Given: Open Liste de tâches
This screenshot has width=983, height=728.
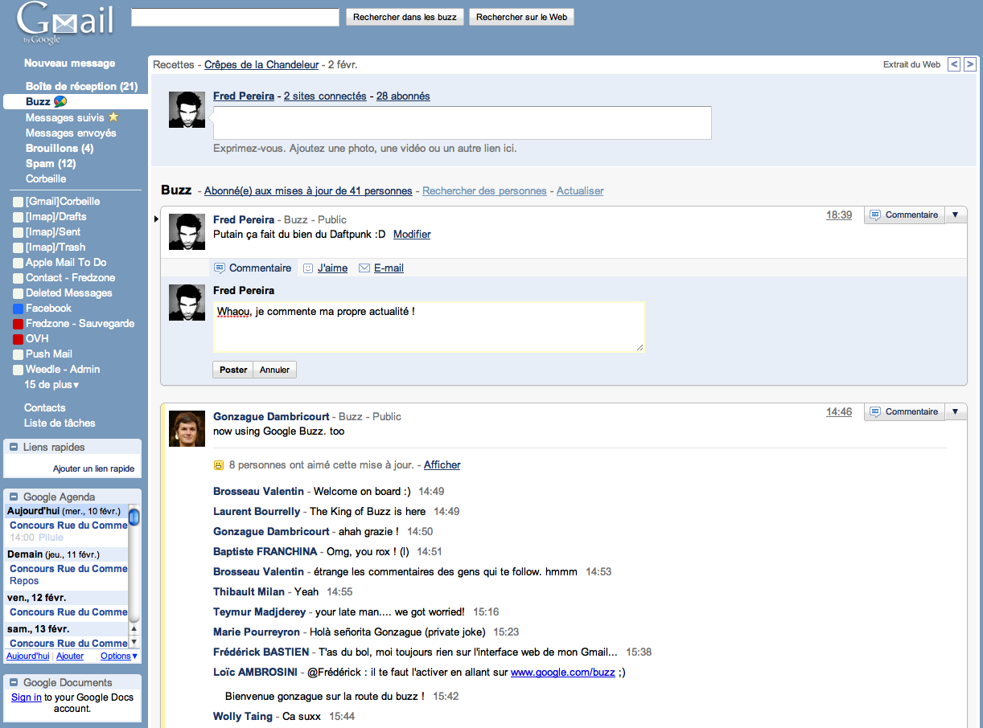Looking at the screenshot, I should point(60,423).
